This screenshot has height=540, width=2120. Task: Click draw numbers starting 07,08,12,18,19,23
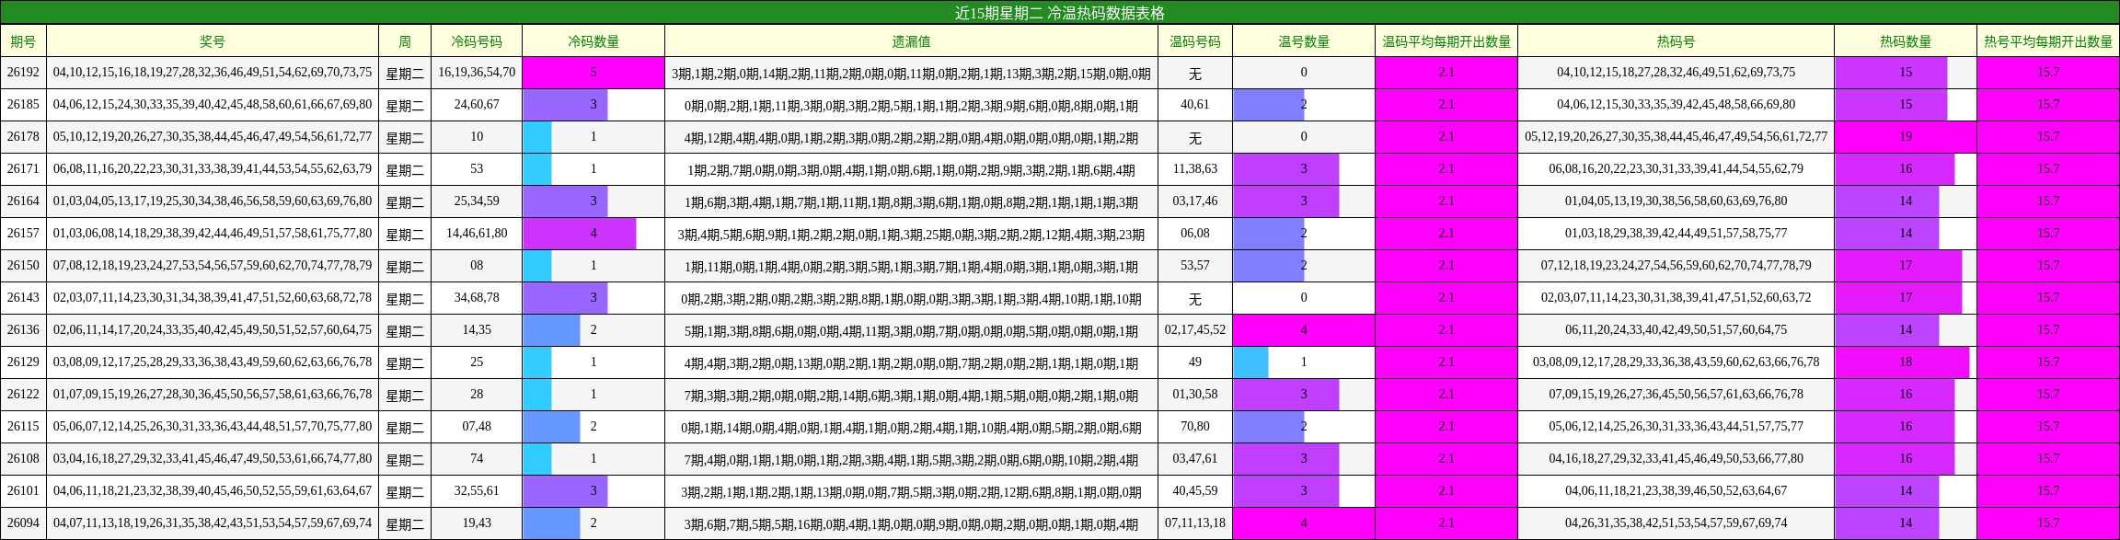(213, 266)
